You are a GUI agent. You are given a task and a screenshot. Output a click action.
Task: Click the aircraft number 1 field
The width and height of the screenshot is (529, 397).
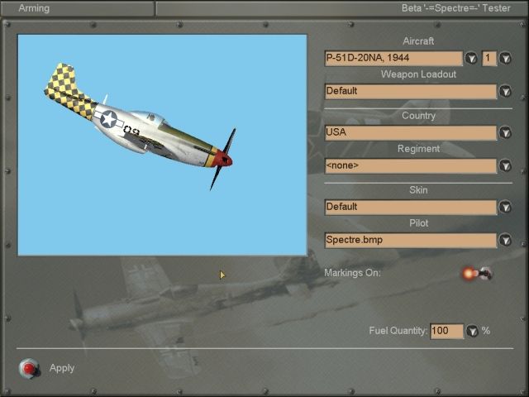click(489, 58)
